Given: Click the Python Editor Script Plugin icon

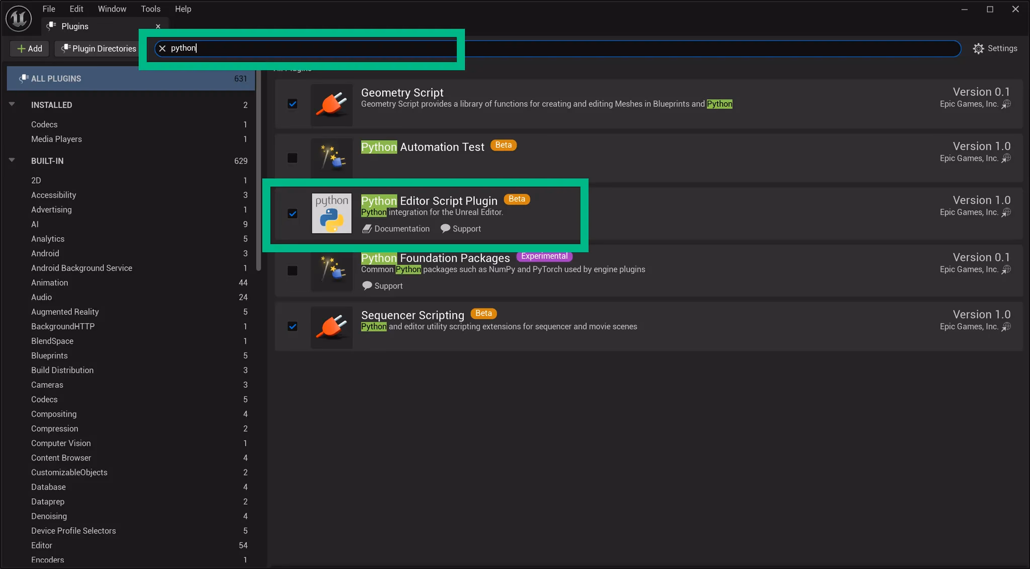Looking at the screenshot, I should [x=331, y=213].
